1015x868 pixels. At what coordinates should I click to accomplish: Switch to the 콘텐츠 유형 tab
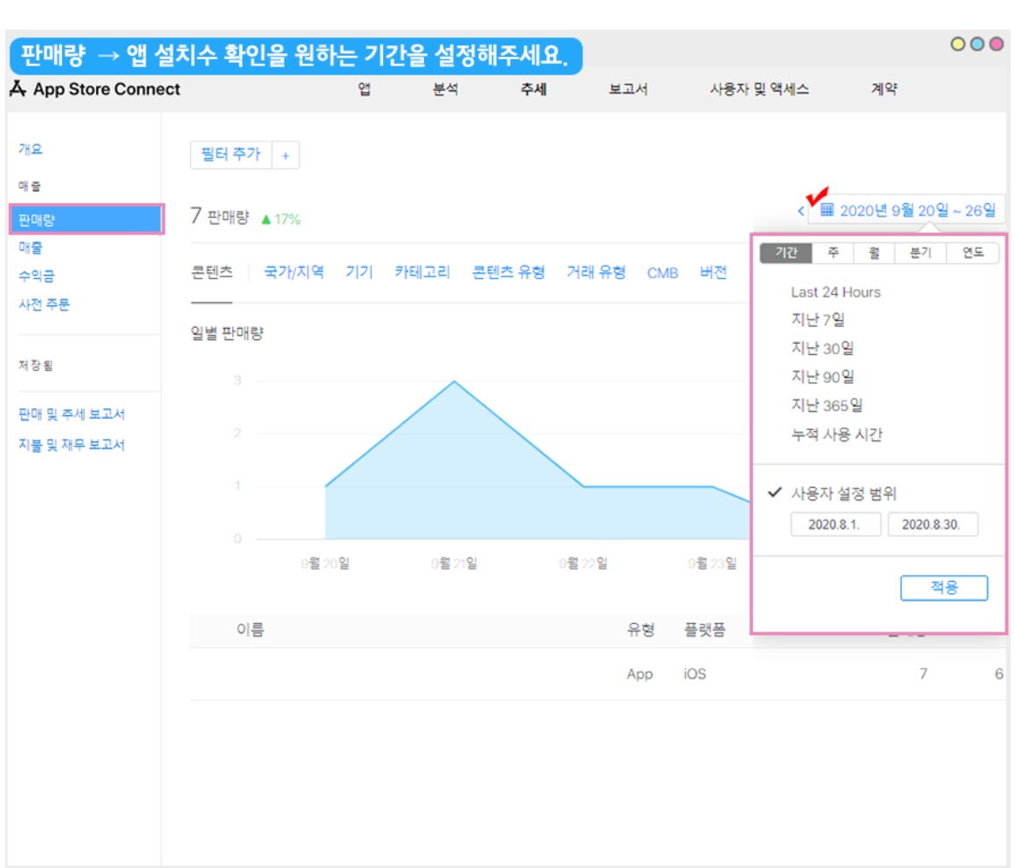508,272
